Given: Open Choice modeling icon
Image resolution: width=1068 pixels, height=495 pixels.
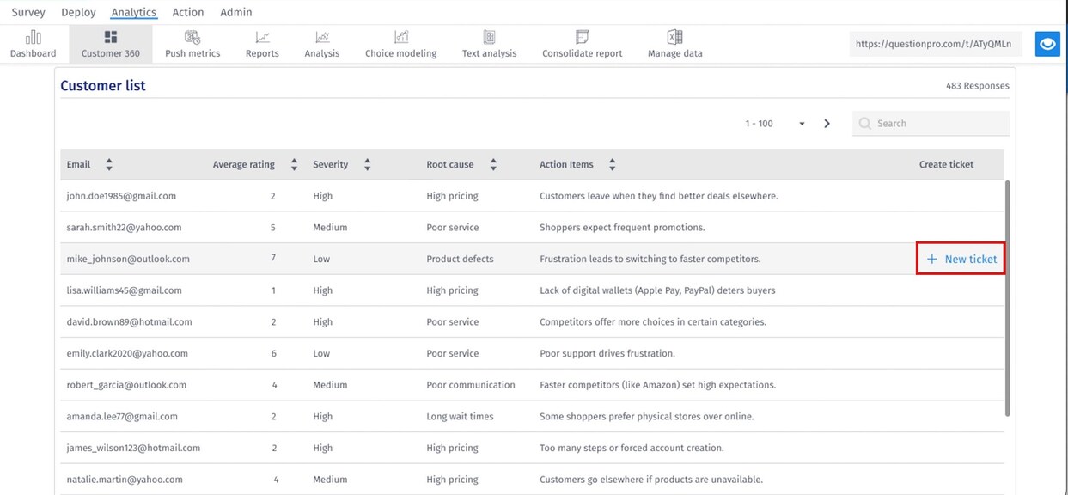Looking at the screenshot, I should coord(400,37).
